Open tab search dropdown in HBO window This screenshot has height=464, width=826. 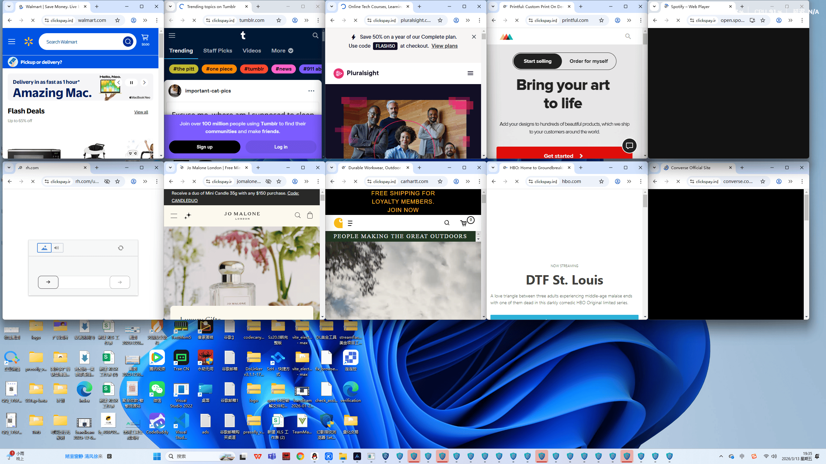click(493, 168)
